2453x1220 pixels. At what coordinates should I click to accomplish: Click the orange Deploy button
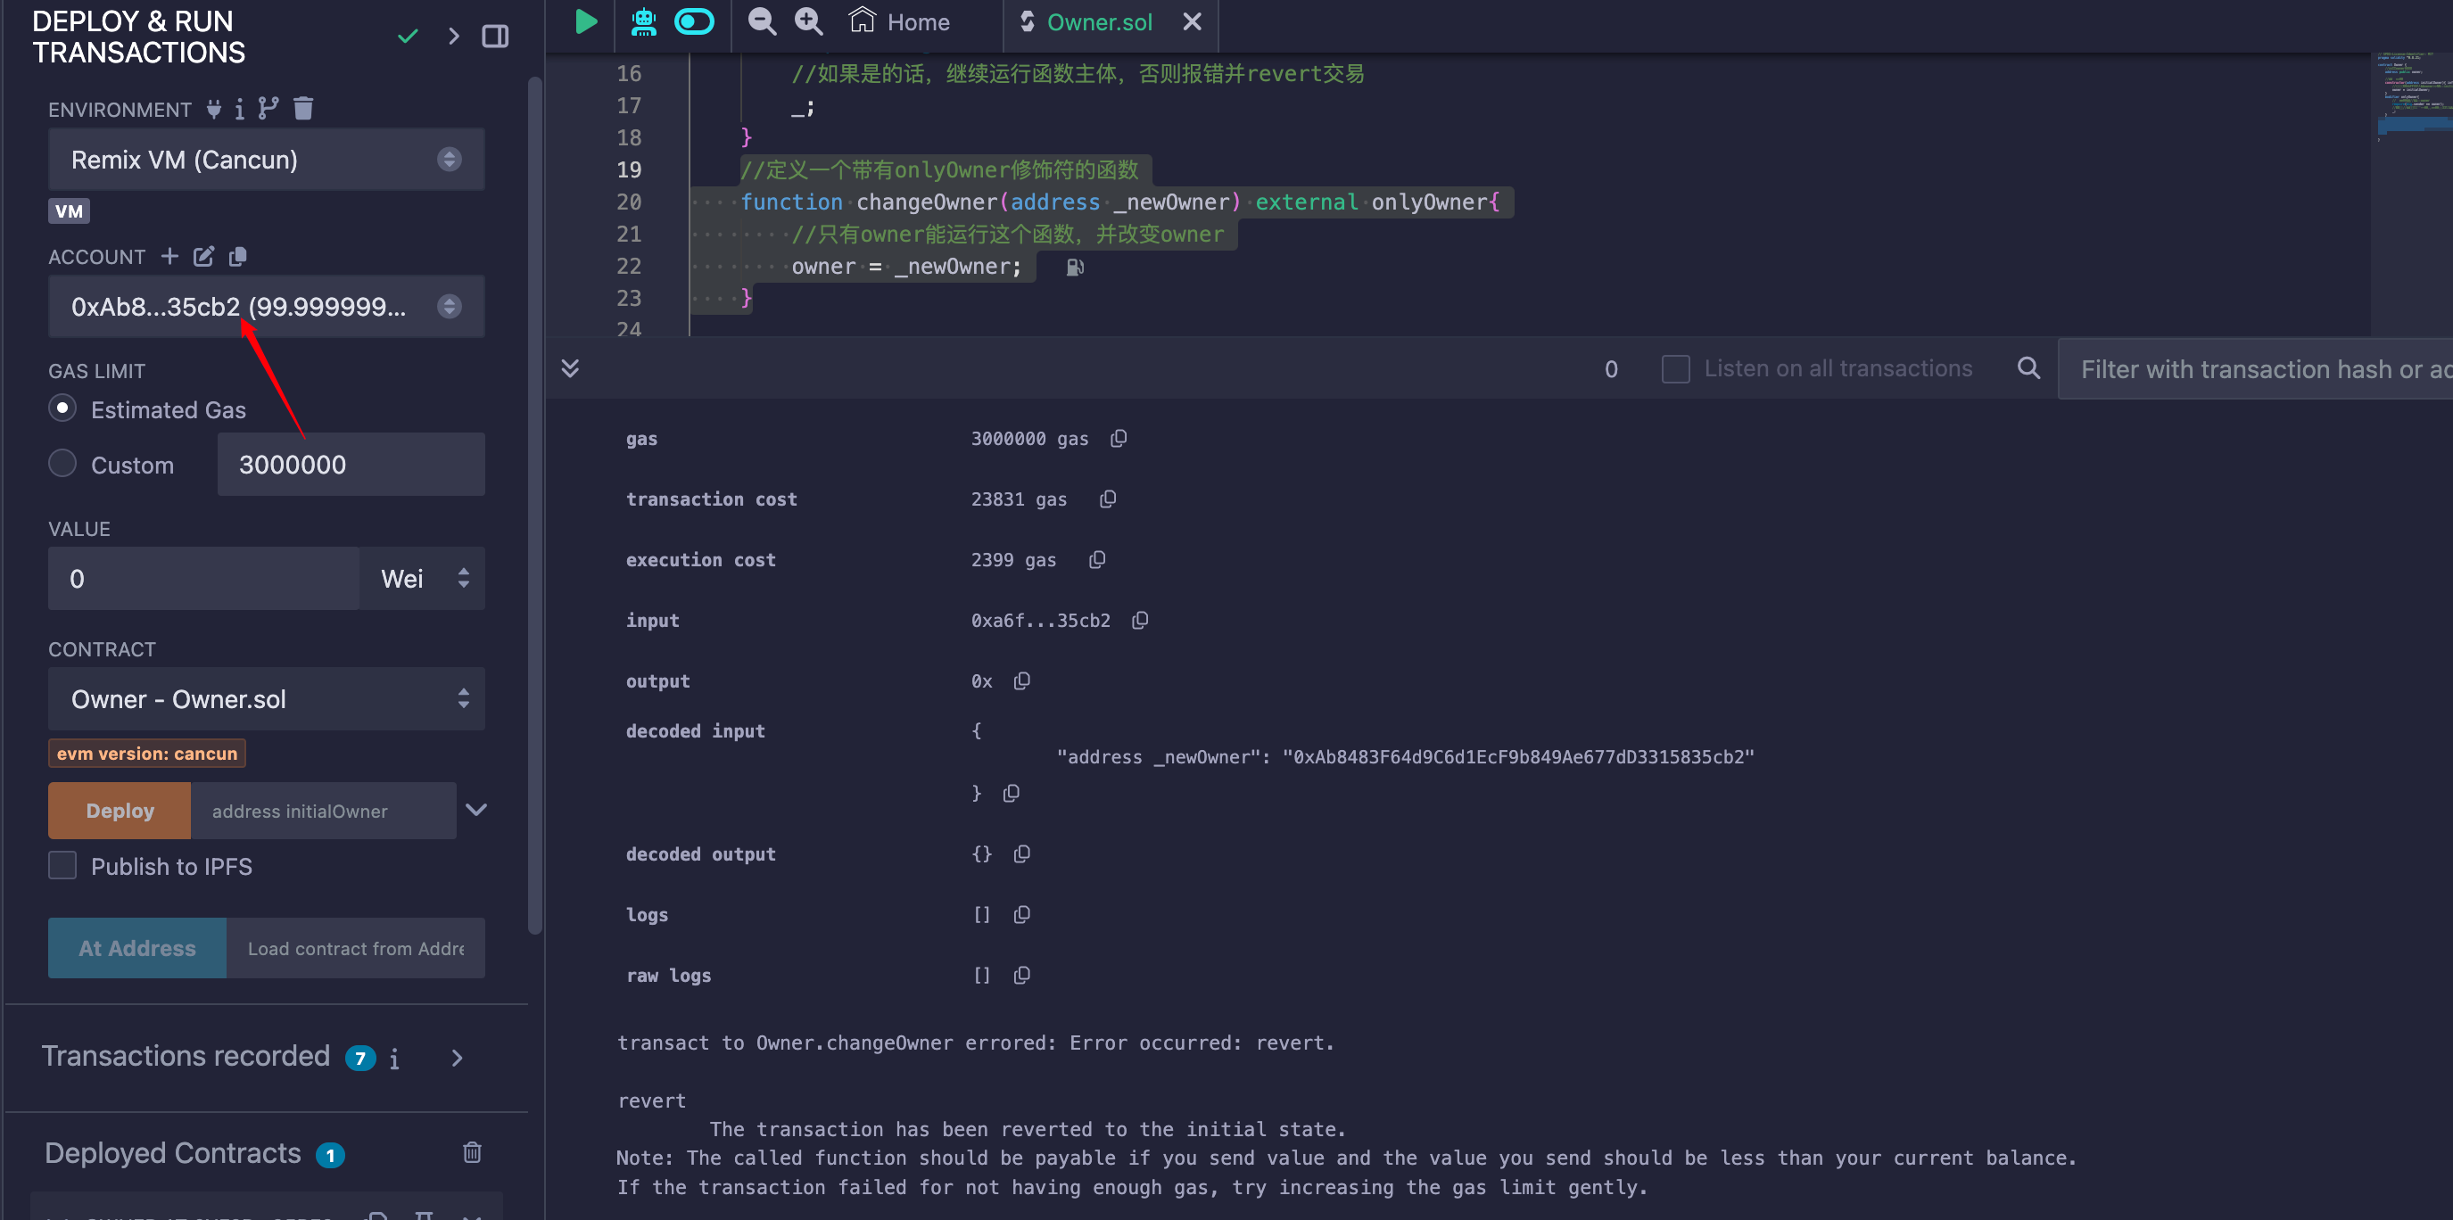120,811
